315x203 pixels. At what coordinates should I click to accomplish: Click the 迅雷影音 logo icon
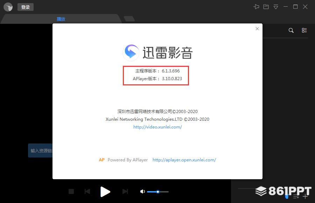tap(131, 52)
